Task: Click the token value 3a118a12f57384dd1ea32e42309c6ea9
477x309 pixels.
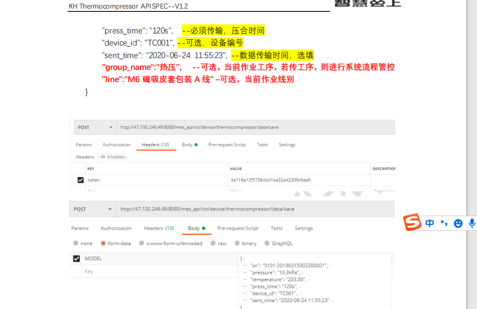Action: pos(270,180)
